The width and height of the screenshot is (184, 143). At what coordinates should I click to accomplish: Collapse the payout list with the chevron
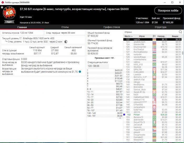(x=120, y=118)
